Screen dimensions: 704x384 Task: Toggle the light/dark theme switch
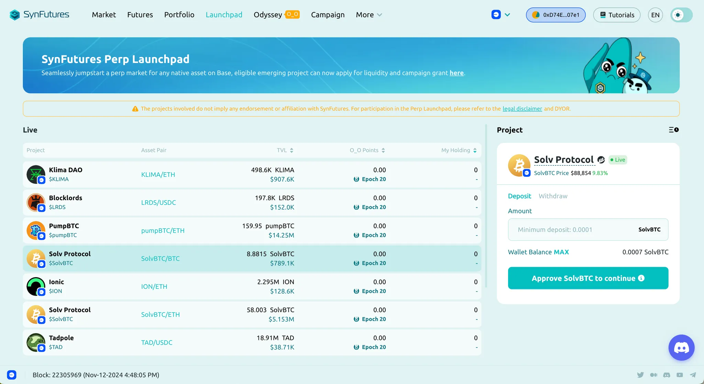pos(681,15)
